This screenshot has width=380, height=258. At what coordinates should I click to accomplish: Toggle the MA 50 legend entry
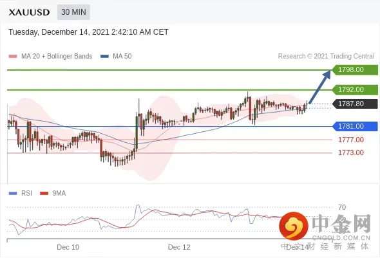click(x=116, y=57)
